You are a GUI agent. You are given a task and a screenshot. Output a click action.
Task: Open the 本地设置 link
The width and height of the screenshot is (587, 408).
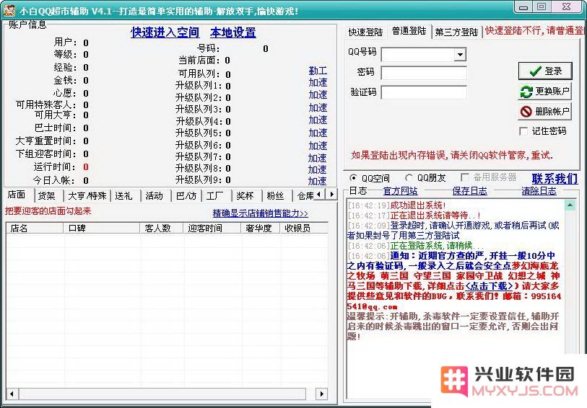pos(233,32)
